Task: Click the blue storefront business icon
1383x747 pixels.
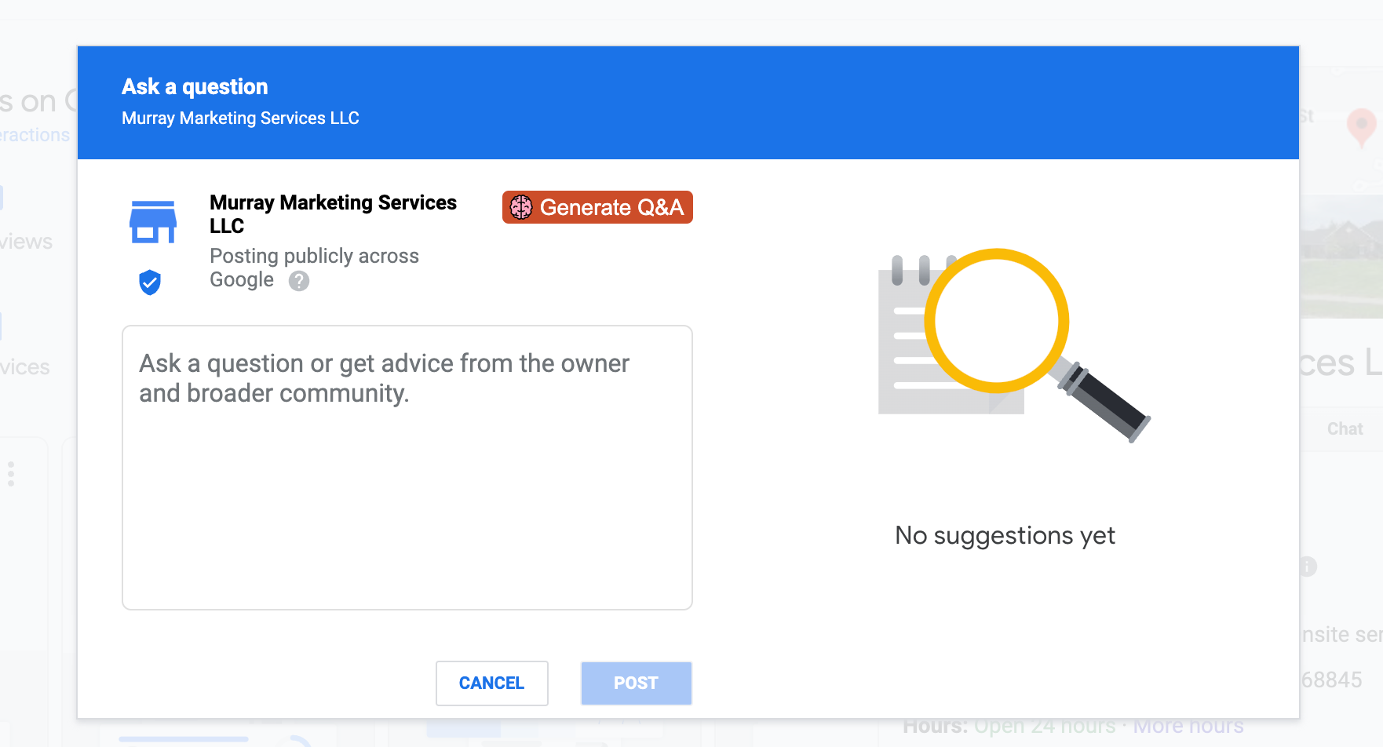Action: tap(153, 222)
